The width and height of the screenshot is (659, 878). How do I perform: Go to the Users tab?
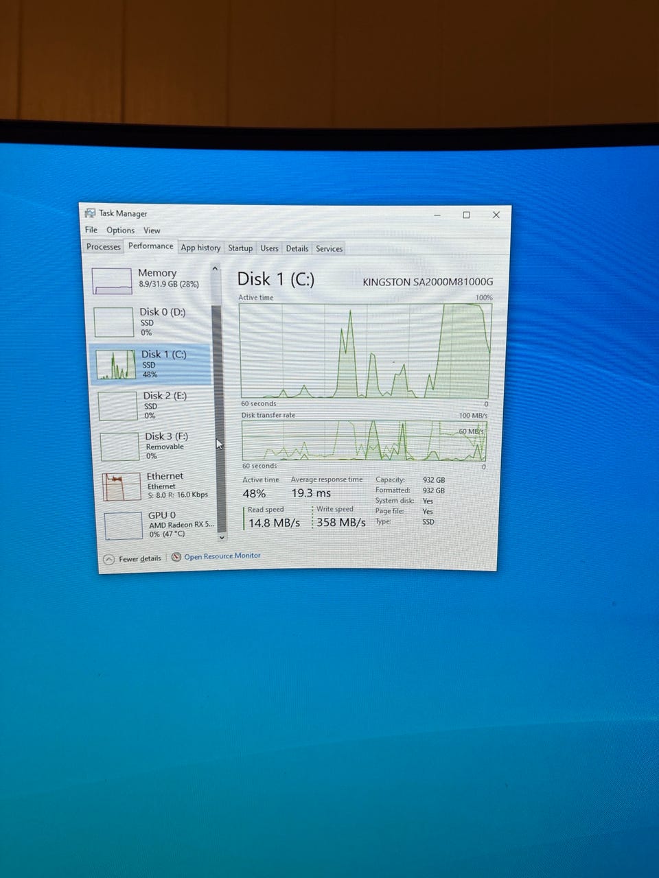(x=269, y=248)
